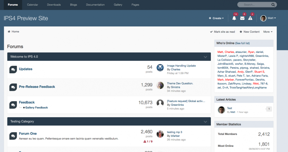Open the More dropdown menu
This screenshot has height=152, width=288.
[268, 32]
